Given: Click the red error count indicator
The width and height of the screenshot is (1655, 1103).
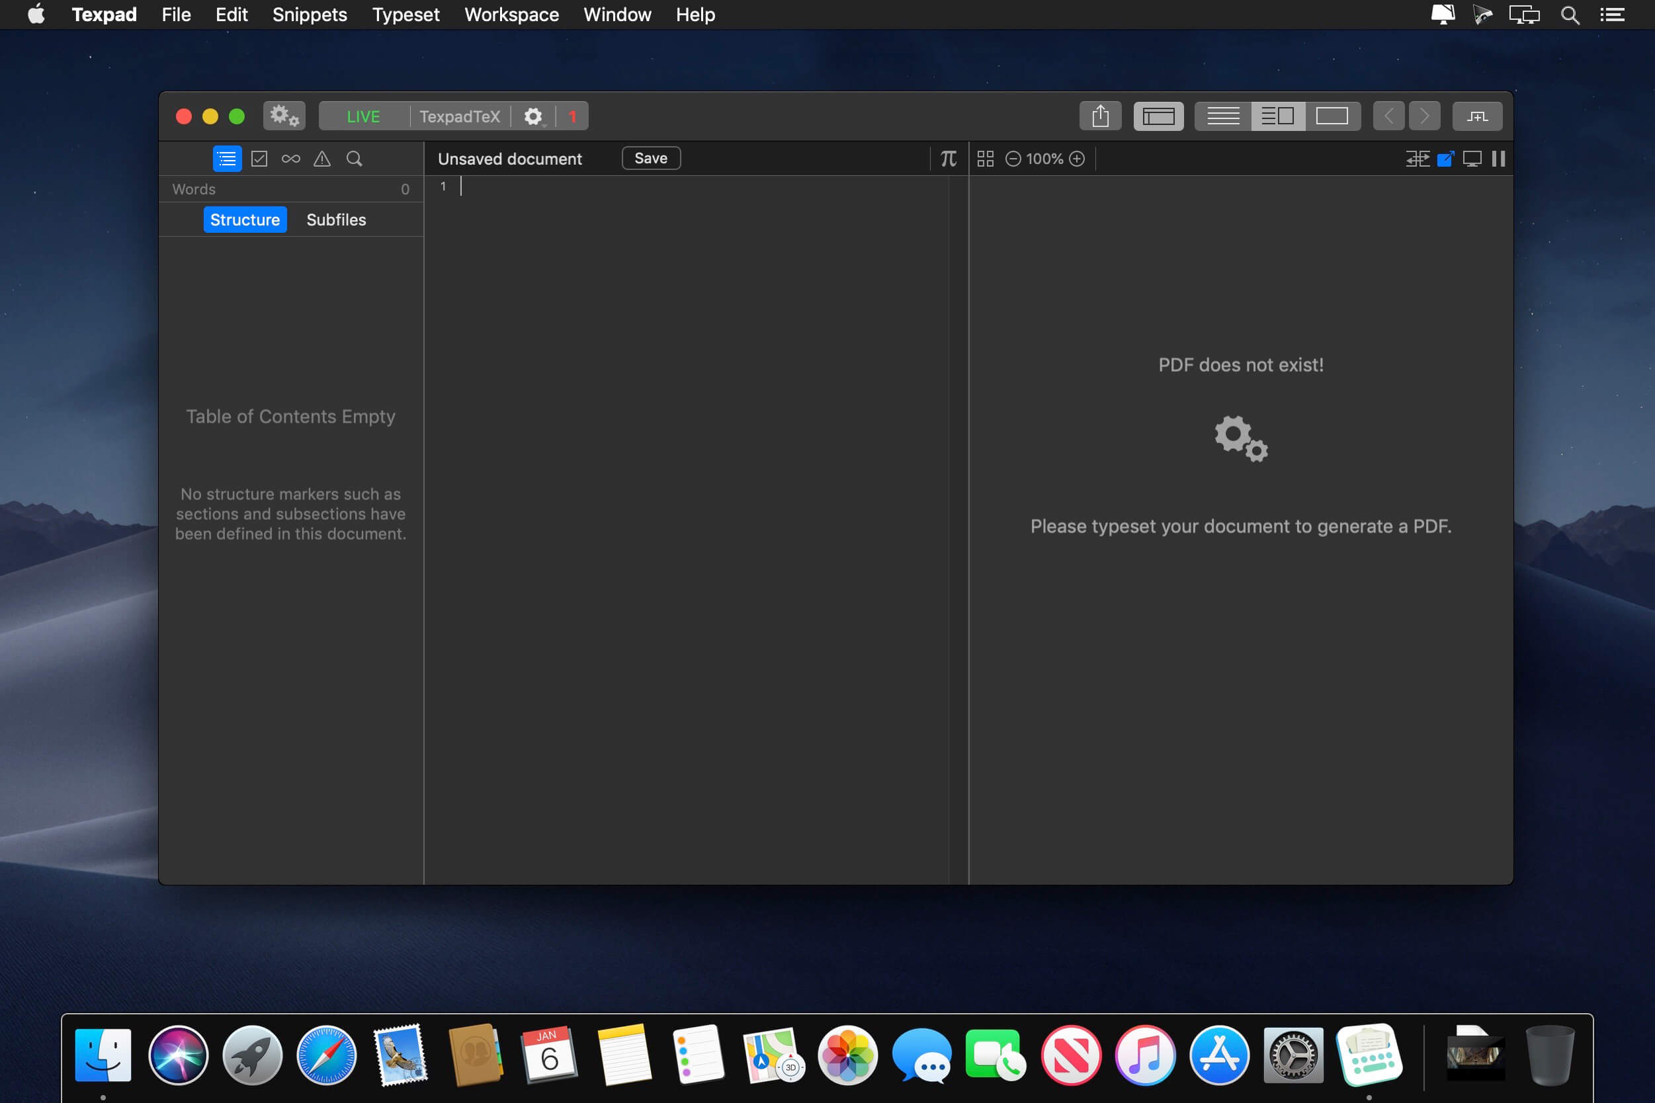Looking at the screenshot, I should pyautogui.click(x=572, y=116).
